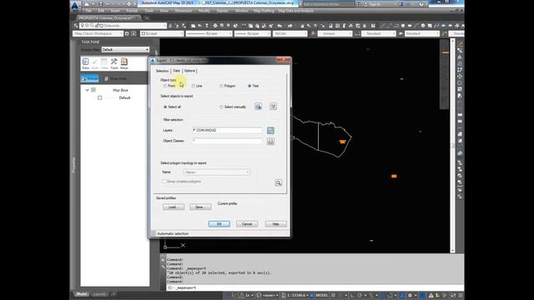
Task: Open the Map Data and Analysis menu
Action: 295,11
